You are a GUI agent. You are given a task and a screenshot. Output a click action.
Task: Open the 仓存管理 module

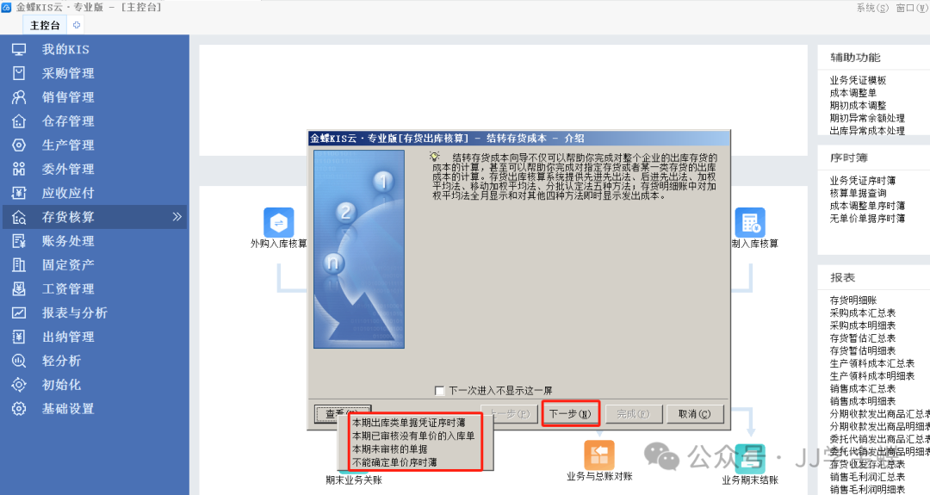coord(68,121)
